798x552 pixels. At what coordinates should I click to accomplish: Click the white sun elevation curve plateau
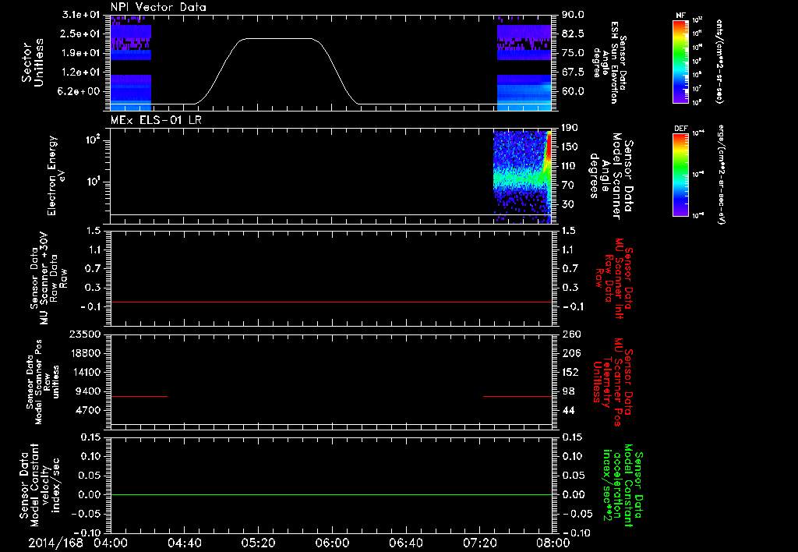coord(279,39)
